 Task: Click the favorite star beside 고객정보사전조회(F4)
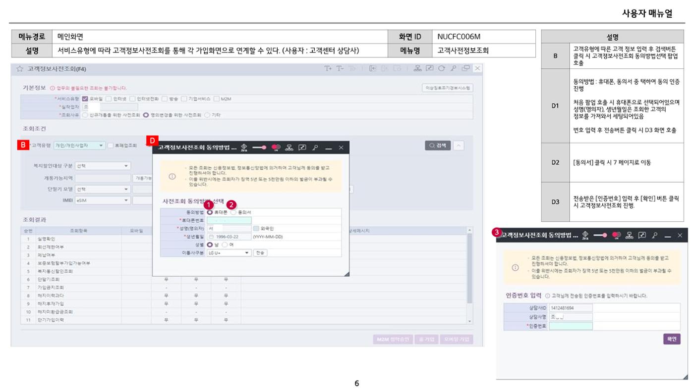click(20, 69)
